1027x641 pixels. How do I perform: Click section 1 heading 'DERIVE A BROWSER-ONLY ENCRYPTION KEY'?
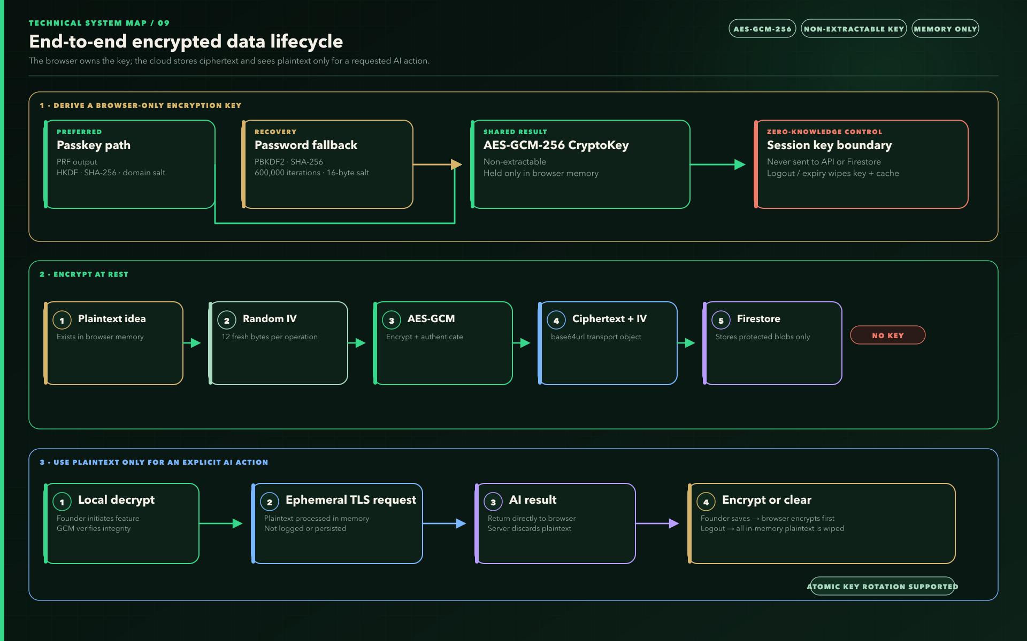147,105
